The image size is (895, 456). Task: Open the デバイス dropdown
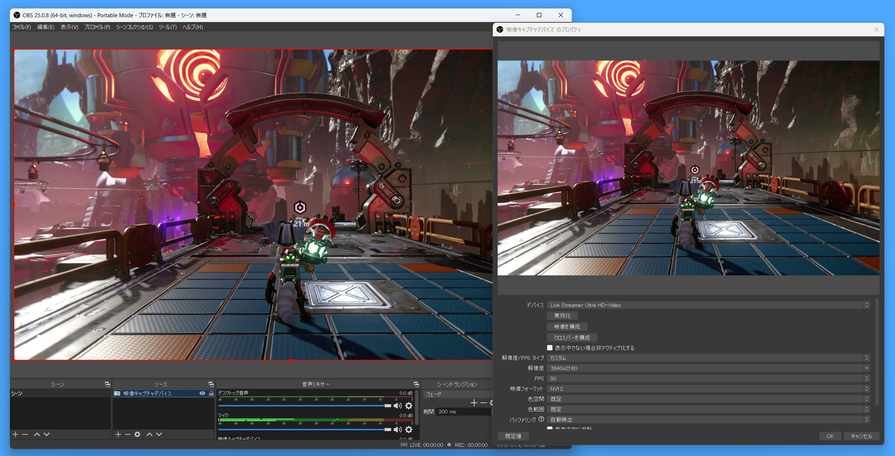708,305
